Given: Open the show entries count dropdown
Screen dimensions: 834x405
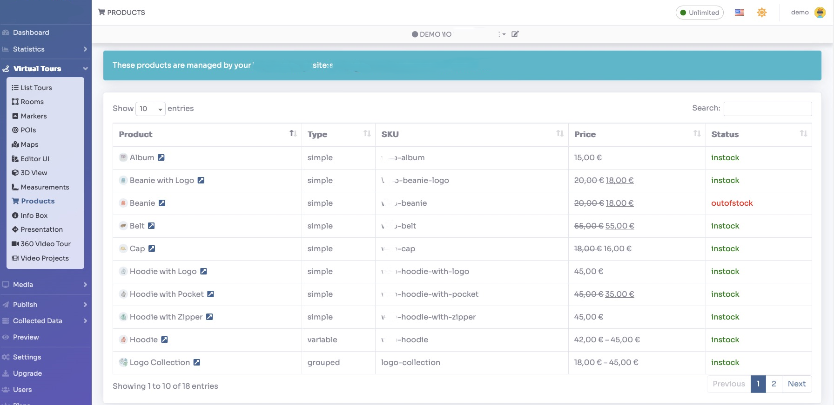Looking at the screenshot, I should pyautogui.click(x=150, y=109).
